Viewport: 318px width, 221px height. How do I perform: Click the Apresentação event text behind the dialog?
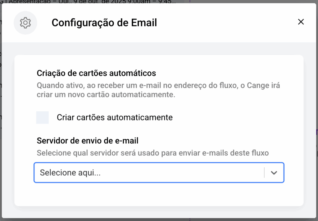pos(93,2)
